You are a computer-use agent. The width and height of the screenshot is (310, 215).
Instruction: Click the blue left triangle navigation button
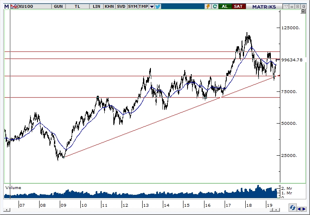coord(299,209)
